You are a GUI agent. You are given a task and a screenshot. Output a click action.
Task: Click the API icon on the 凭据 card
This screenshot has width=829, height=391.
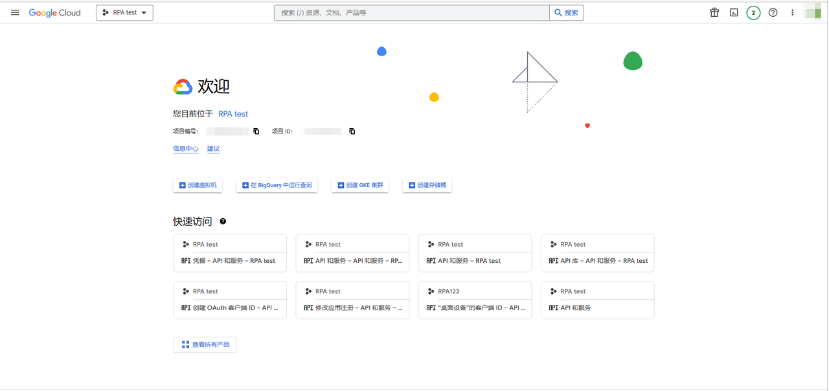click(x=186, y=261)
